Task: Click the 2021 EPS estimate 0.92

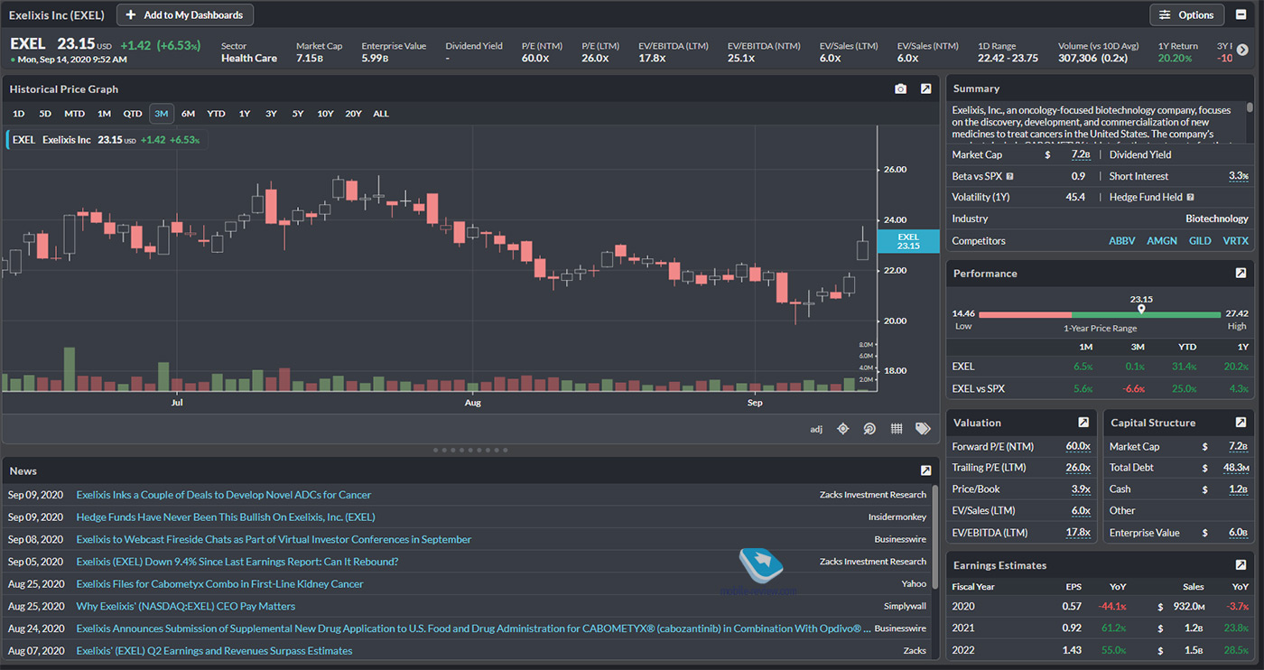Action: coord(1071,628)
